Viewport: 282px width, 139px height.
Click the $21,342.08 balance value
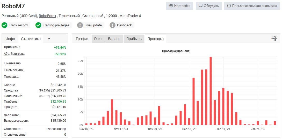click(59, 85)
